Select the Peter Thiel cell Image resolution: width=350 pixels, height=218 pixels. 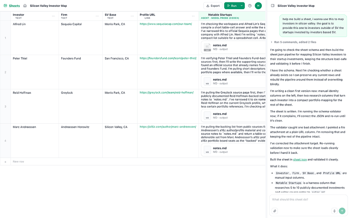(35, 72)
